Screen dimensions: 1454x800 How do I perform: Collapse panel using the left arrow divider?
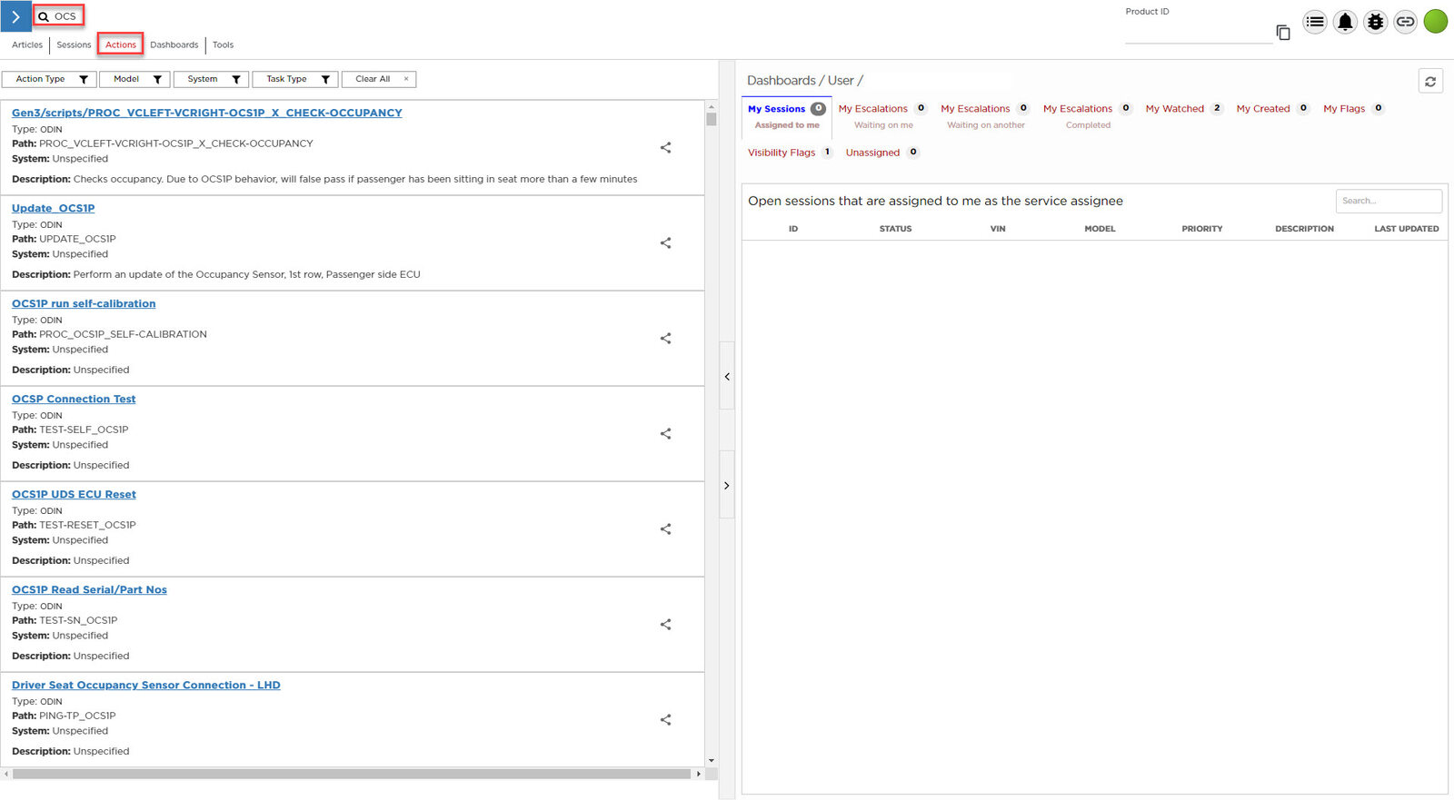point(727,376)
